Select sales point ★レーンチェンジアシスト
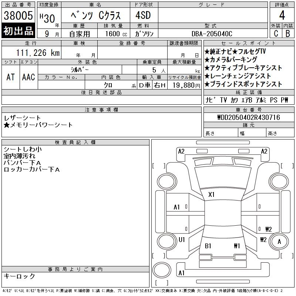The image size is (296, 296). point(238,76)
